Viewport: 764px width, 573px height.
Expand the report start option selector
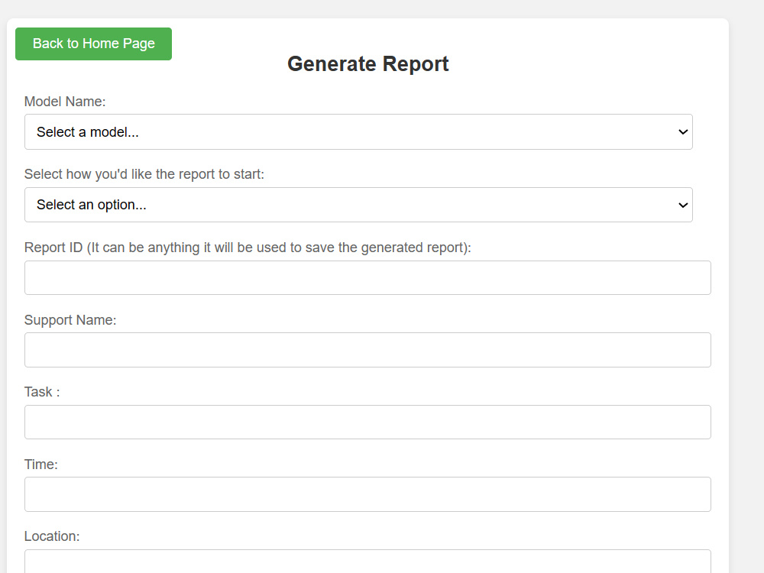pyautogui.click(x=359, y=205)
